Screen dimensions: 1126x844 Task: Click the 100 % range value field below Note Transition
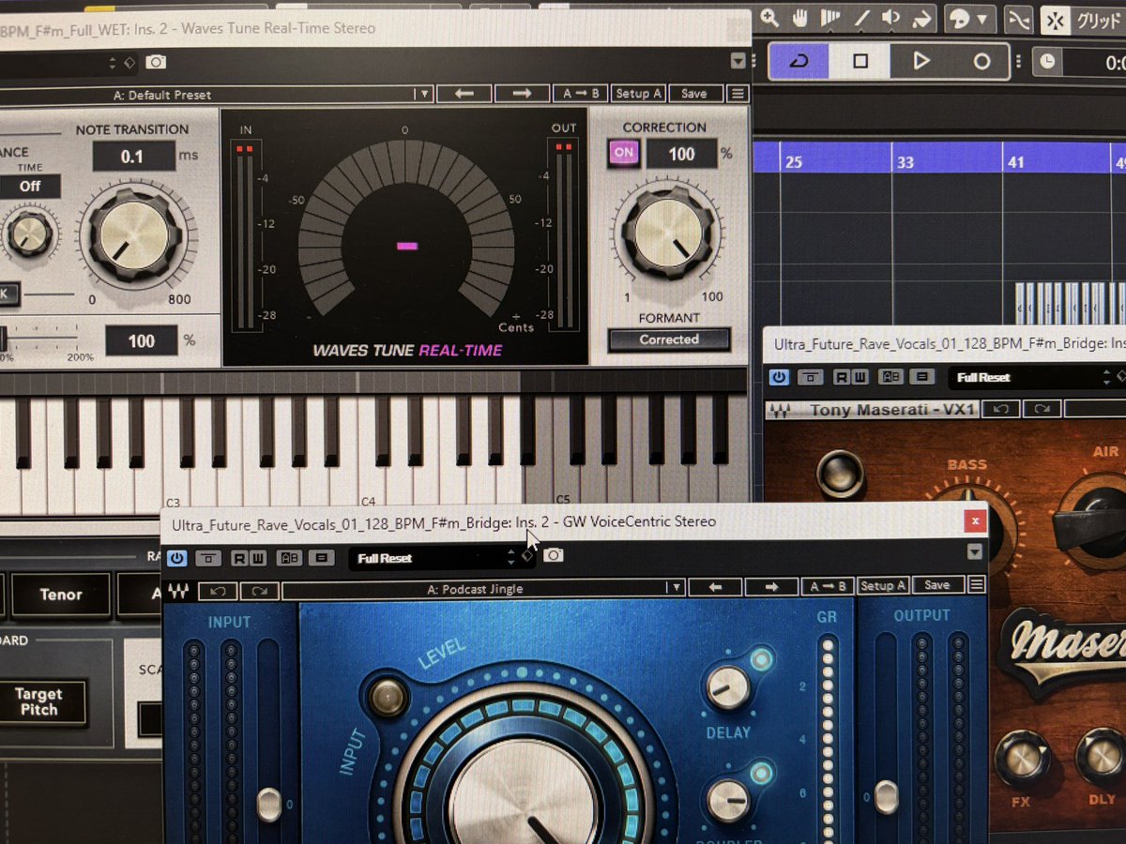(141, 340)
